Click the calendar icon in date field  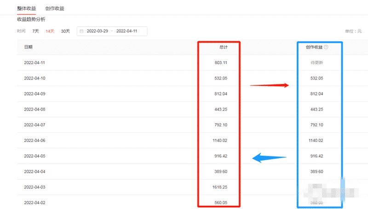coord(81,31)
